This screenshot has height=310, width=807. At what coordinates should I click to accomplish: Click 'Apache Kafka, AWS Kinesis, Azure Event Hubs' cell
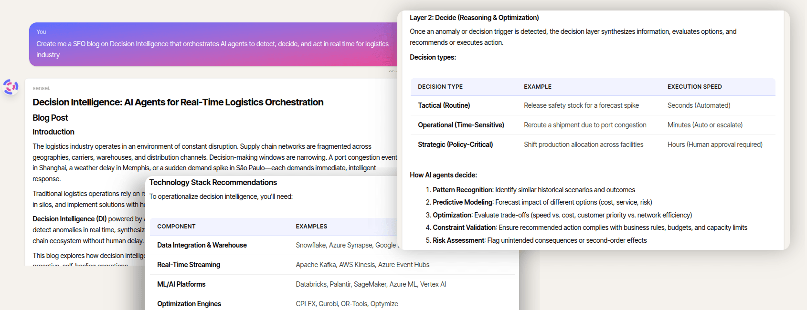click(x=362, y=265)
